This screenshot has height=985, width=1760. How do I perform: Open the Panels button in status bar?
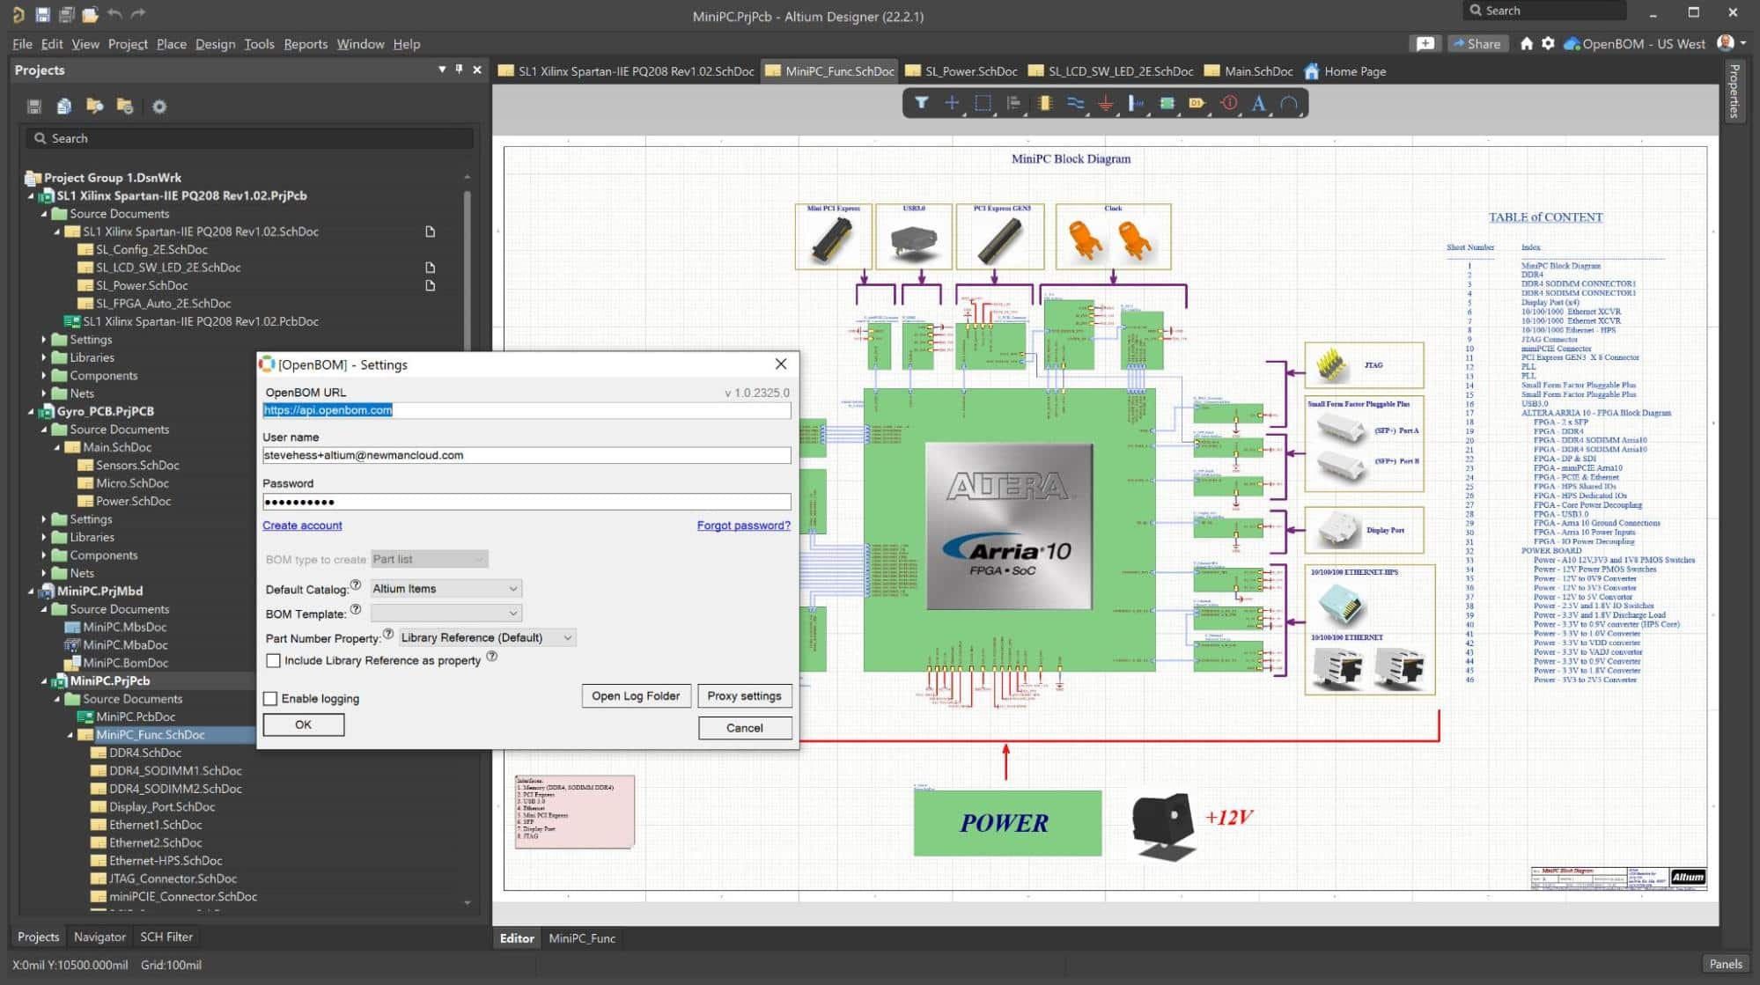click(1725, 964)
